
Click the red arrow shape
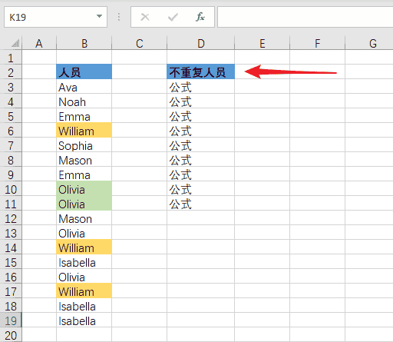point(291,71)
